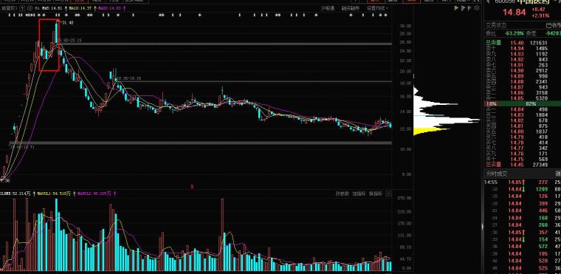
Task: Click the first green play arrow icon
Action: (x=456, y=8)
